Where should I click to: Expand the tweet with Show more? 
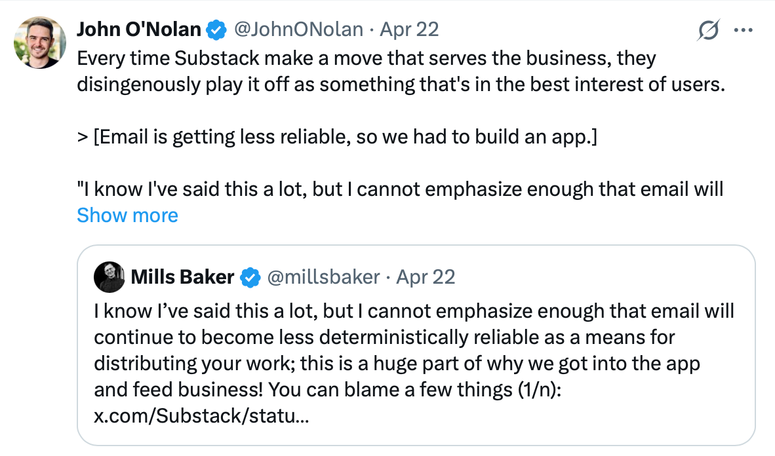[127, 215]
